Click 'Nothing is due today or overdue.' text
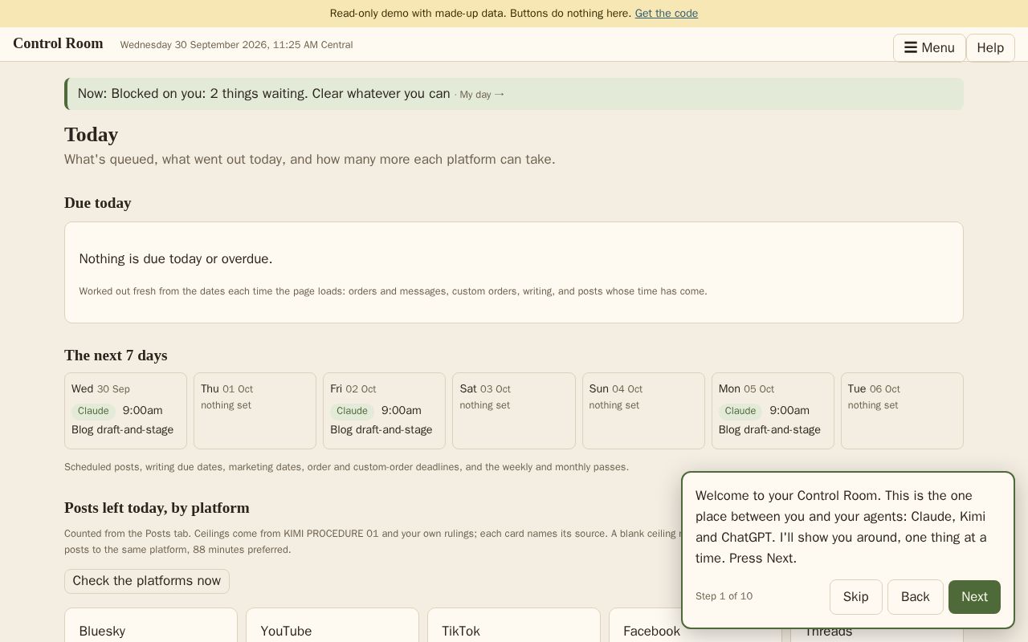 click(176, 259)
